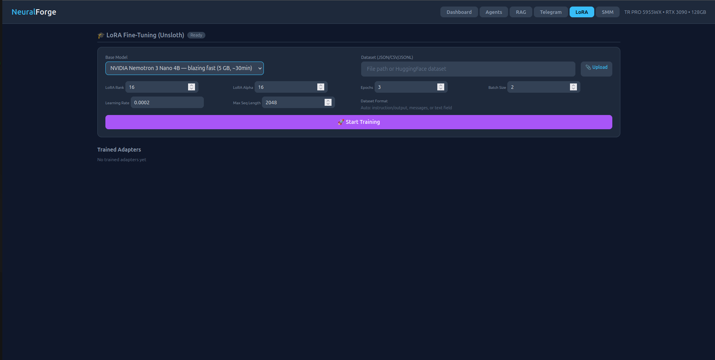The width and height of the screenshot is (715, 360).
Task: Adjust the Max Seq Length stepper arrows
Action: point(328,102)
